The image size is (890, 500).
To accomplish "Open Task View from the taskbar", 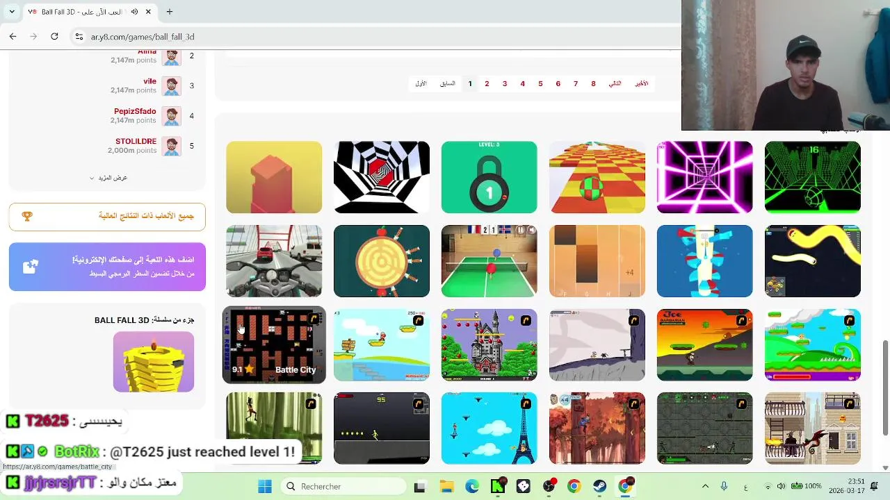I will [x=419, y=487].
